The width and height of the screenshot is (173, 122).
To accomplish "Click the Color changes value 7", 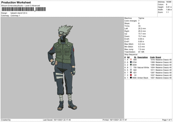I will [x=139, y=21].
